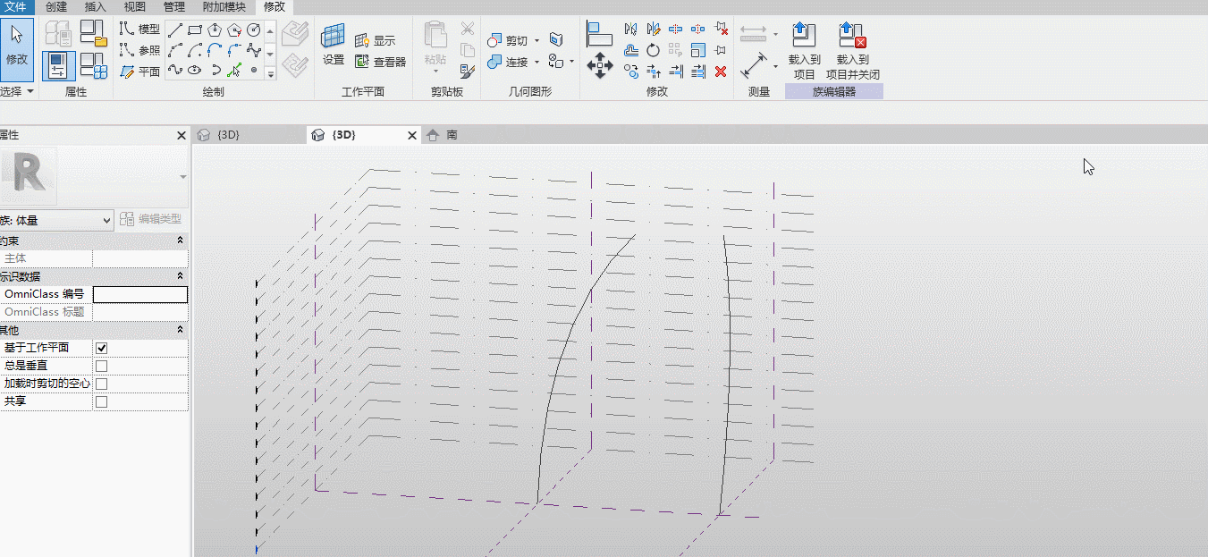This screenshot has width=1208, height=557.
Task: Open the work plane 查看器 button
Action: pos(380,63)
